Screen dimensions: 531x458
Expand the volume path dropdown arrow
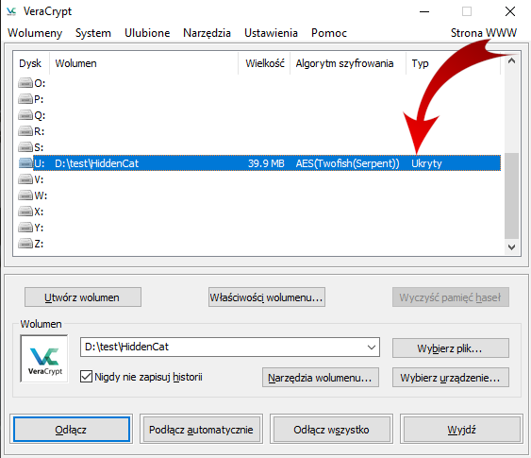(372, 348)
